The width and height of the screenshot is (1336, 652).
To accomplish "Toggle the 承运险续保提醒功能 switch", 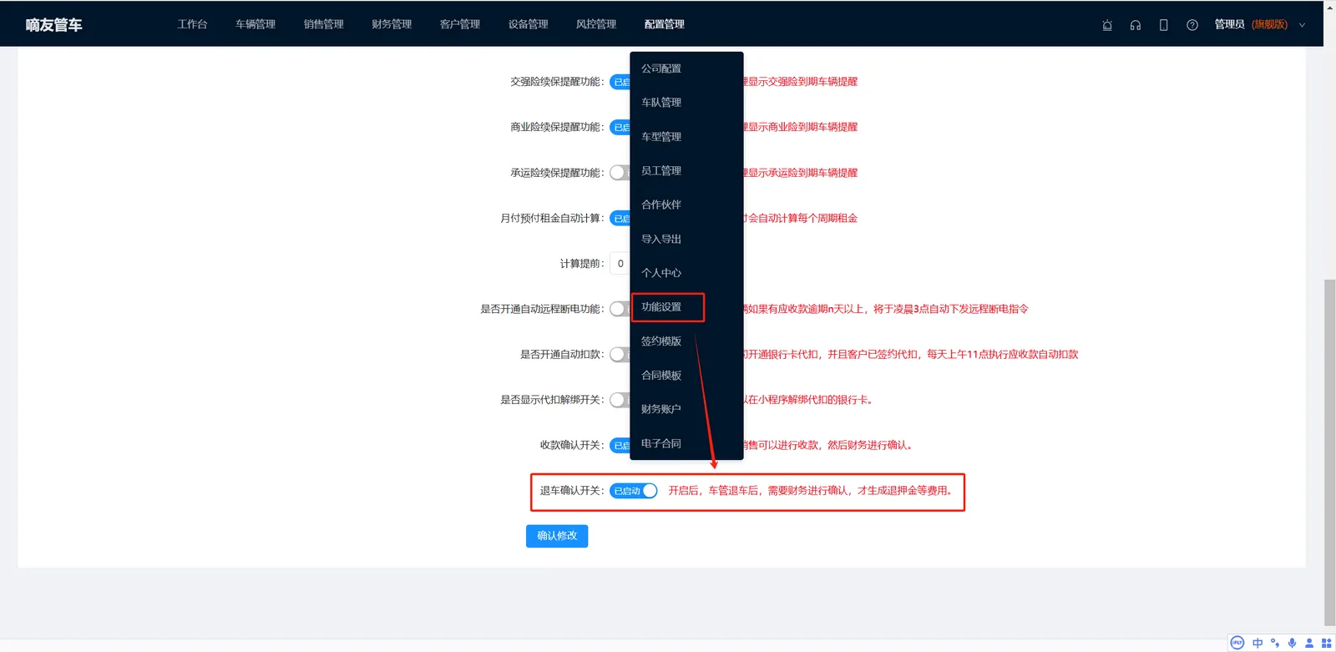I will [620, 173].
